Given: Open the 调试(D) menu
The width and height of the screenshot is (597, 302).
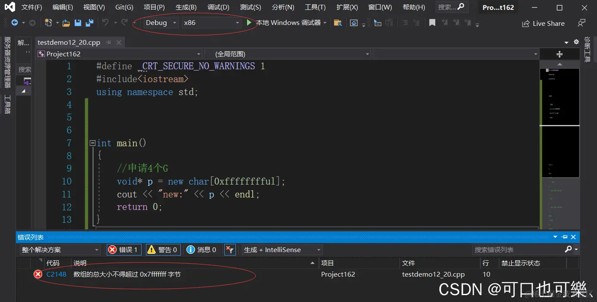Looking at the screenshot, I should coord(218,7).
